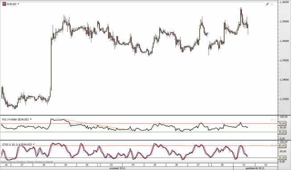Click date 20 on the time axis
The width and height of the screenshot is (291, 170).
(87, 165)
